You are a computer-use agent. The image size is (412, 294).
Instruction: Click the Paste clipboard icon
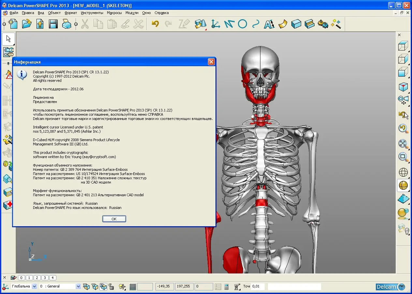point(112,24)
